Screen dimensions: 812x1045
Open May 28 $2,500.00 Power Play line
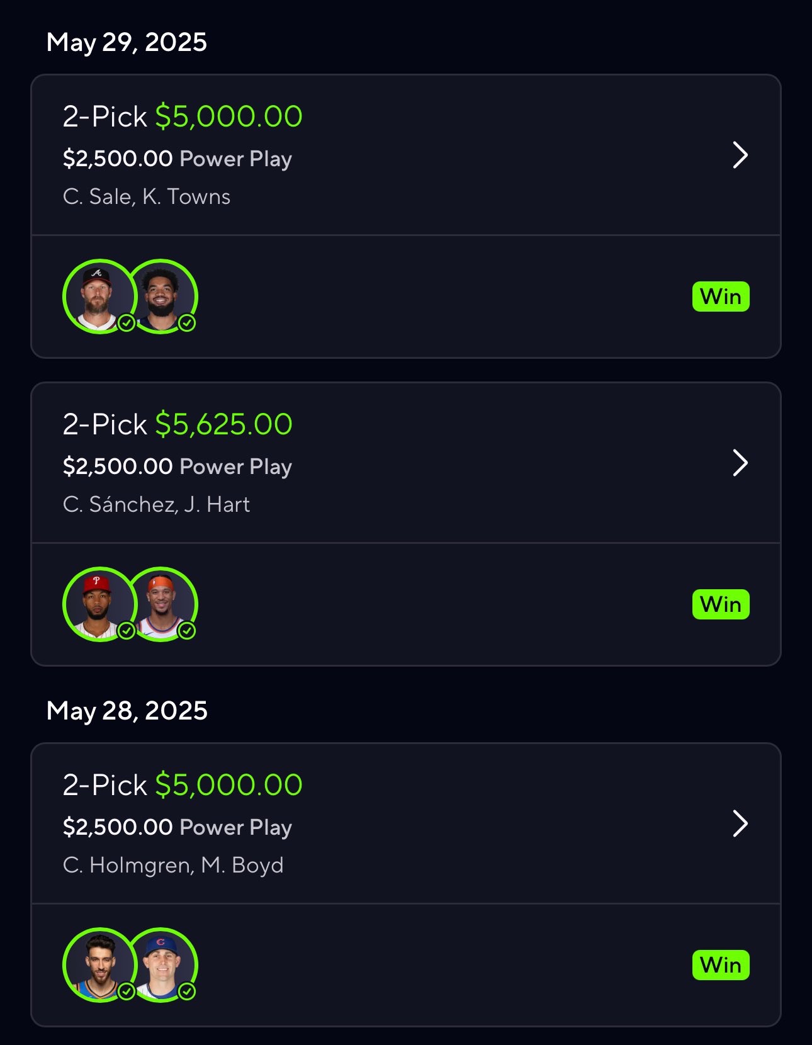coord(178,827)
